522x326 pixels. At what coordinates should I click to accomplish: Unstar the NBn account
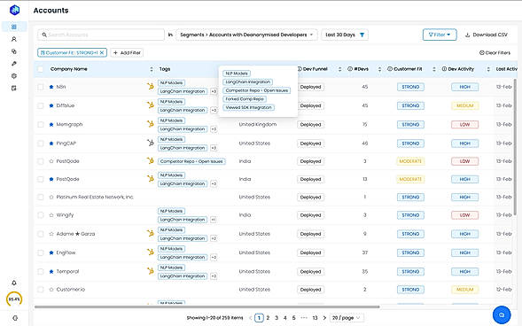pyautogui.click(x=51, y=87)
